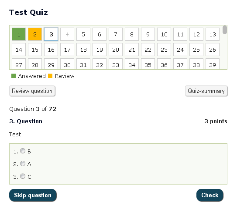Viewport: 237px width, 206px height.
Task: Select radio option A
Action: pyautogui.click(x=23, y=163)
